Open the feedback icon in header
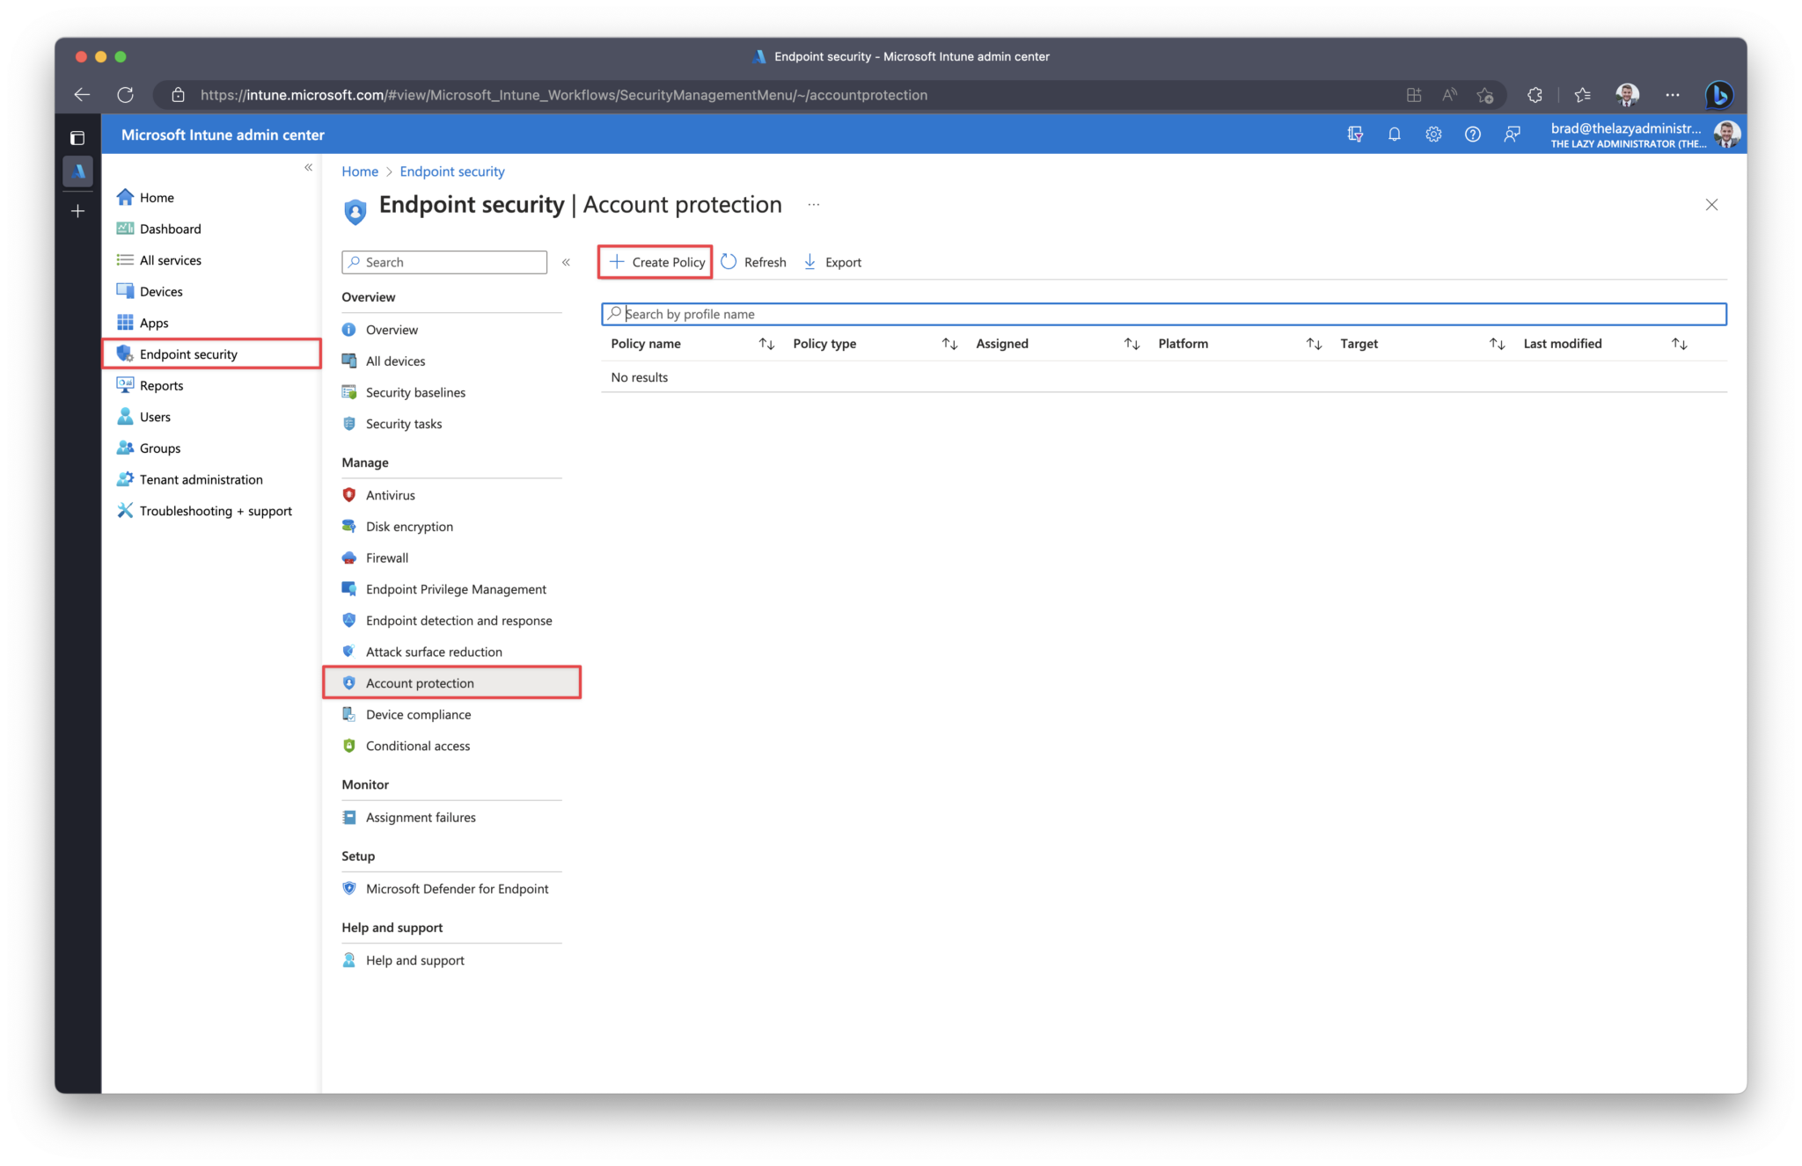This screenshot has width=1802, height=1166. click(1512, 135)
